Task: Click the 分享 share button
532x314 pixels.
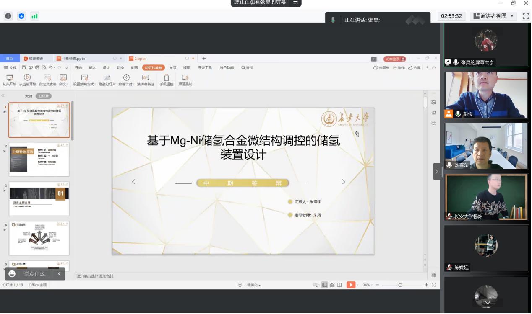Action: tap(415, 68)
